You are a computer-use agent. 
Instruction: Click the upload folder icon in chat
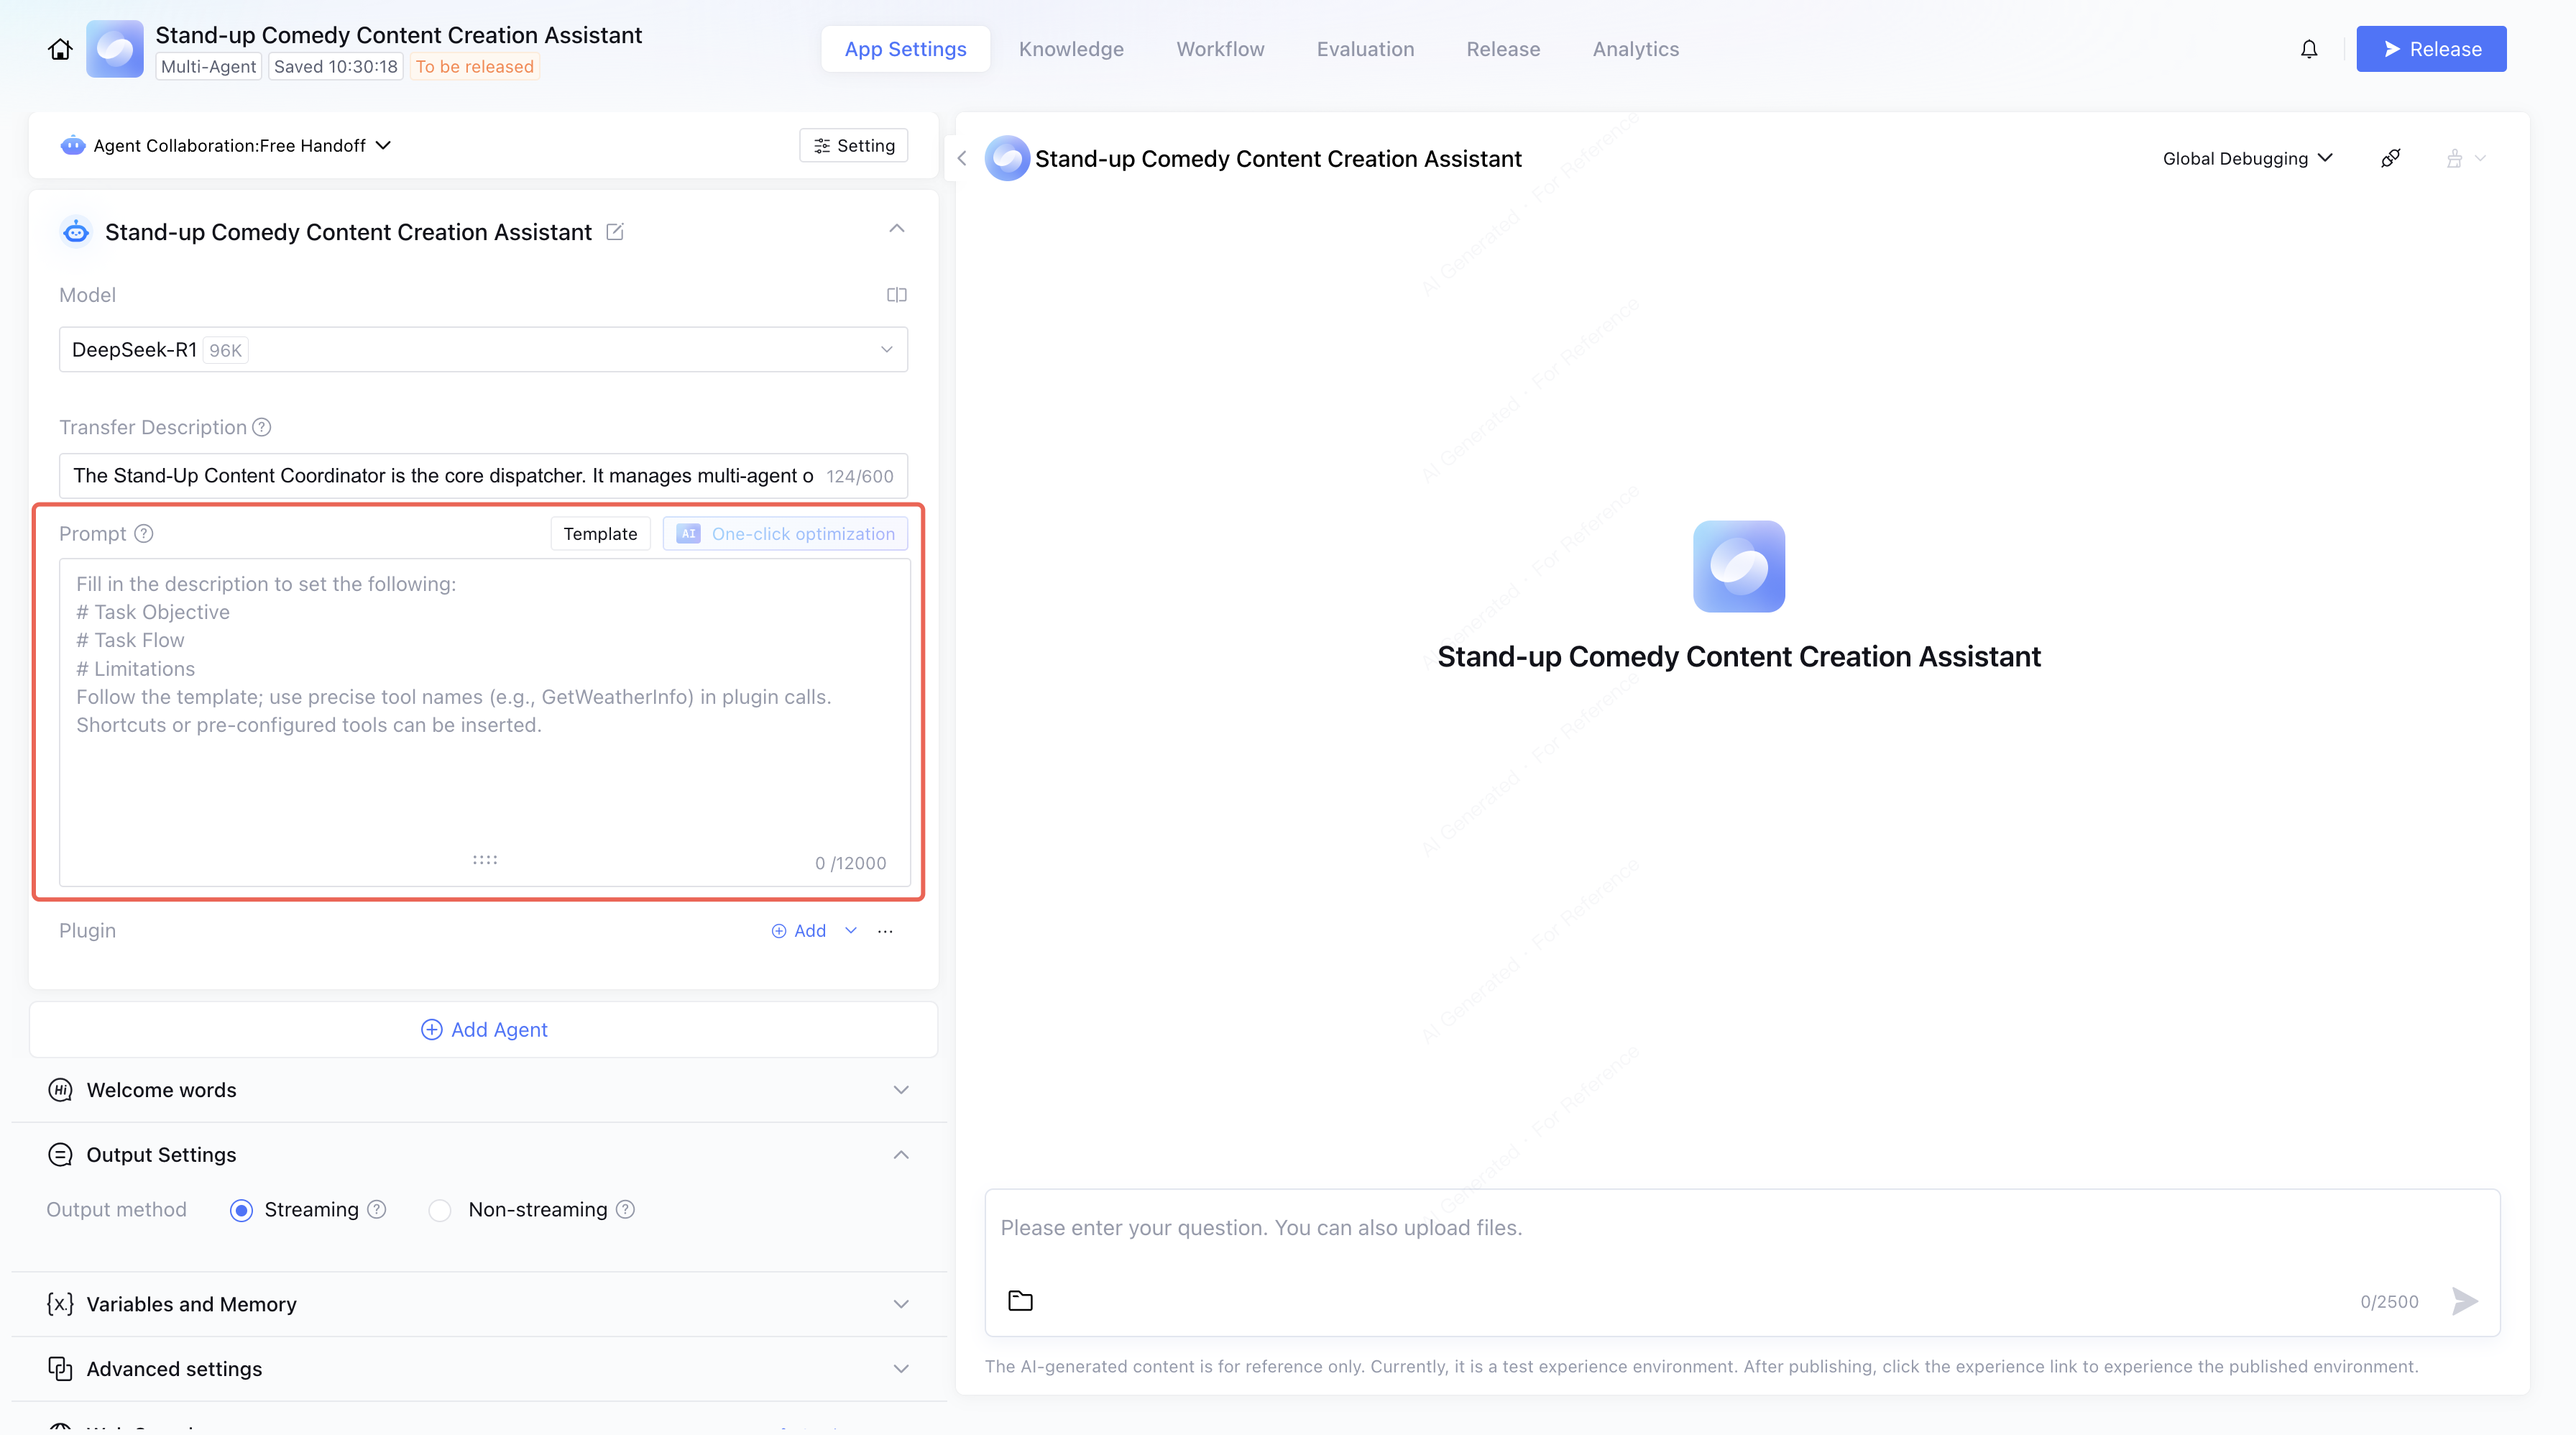pos(1020,1301)
